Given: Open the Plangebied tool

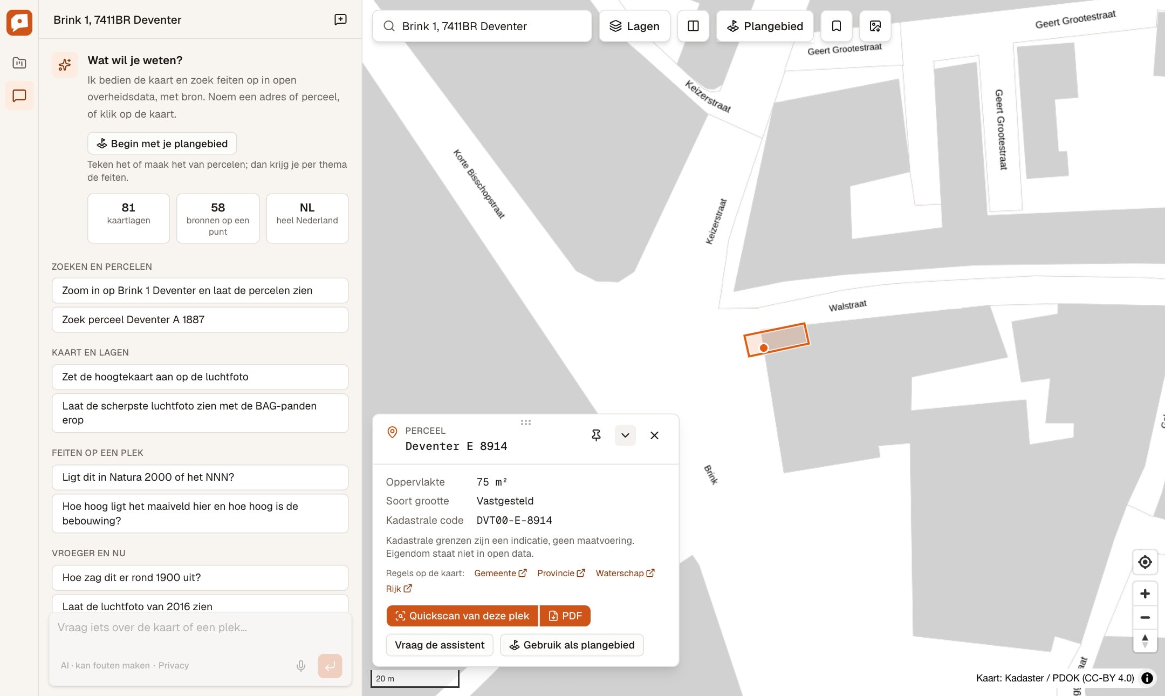Looking at the screenshot, I should (x=765, y=26).
